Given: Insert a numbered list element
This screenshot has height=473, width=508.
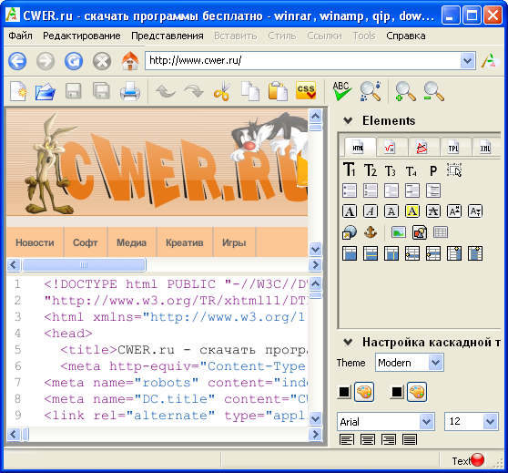Looking at the screenshot, I should coord(371,190).
